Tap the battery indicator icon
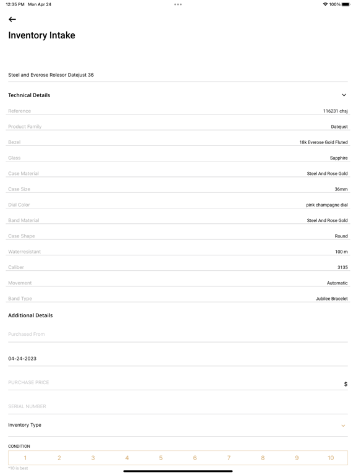This screenshot has width=356, height=475. [345, 4]
